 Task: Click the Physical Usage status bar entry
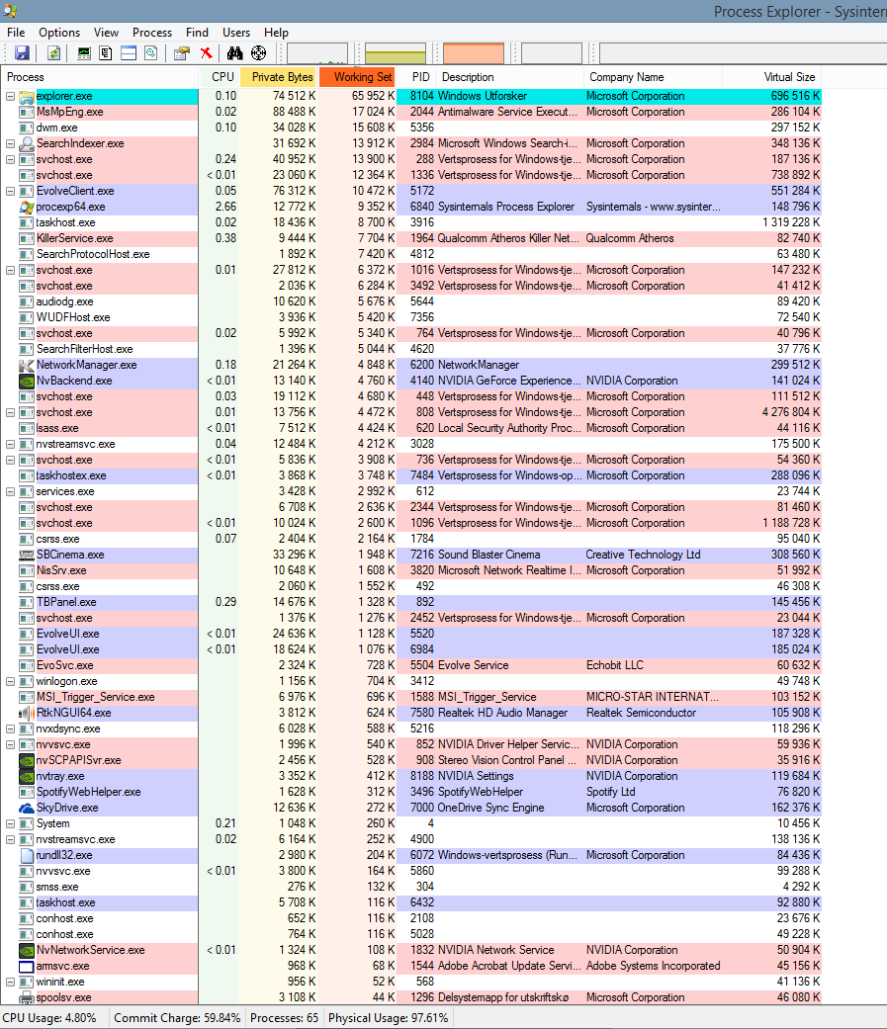coord(388,1018)
